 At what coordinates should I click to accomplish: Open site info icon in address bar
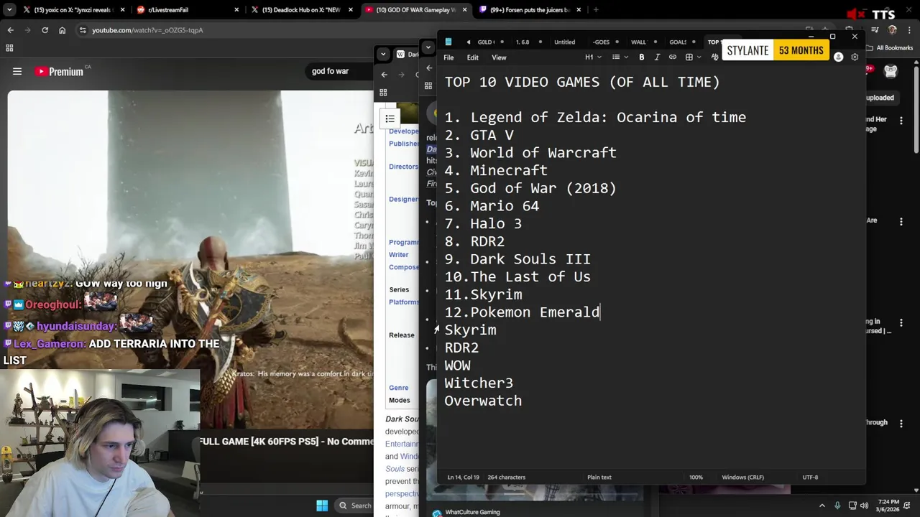coord(83,30)
